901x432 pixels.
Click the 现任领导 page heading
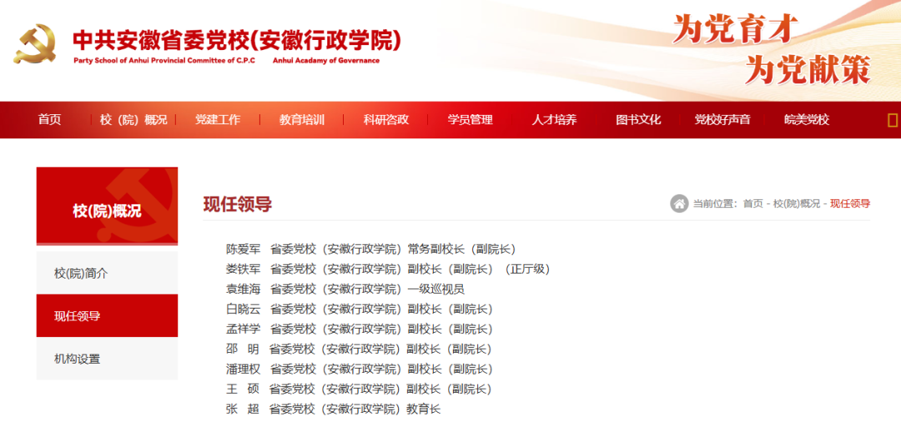click(x=237, y=204)
